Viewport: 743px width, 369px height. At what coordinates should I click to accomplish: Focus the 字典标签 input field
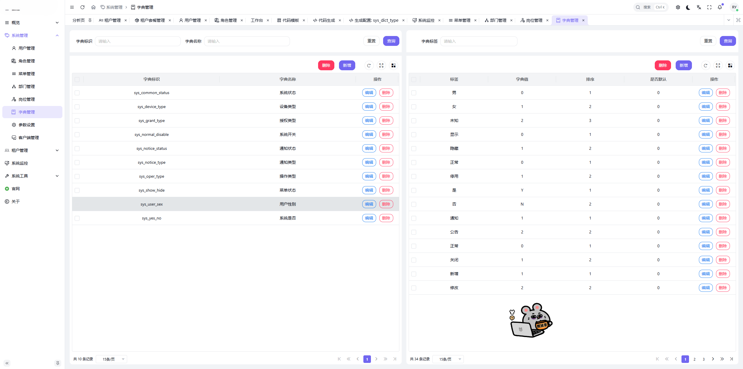479,41
